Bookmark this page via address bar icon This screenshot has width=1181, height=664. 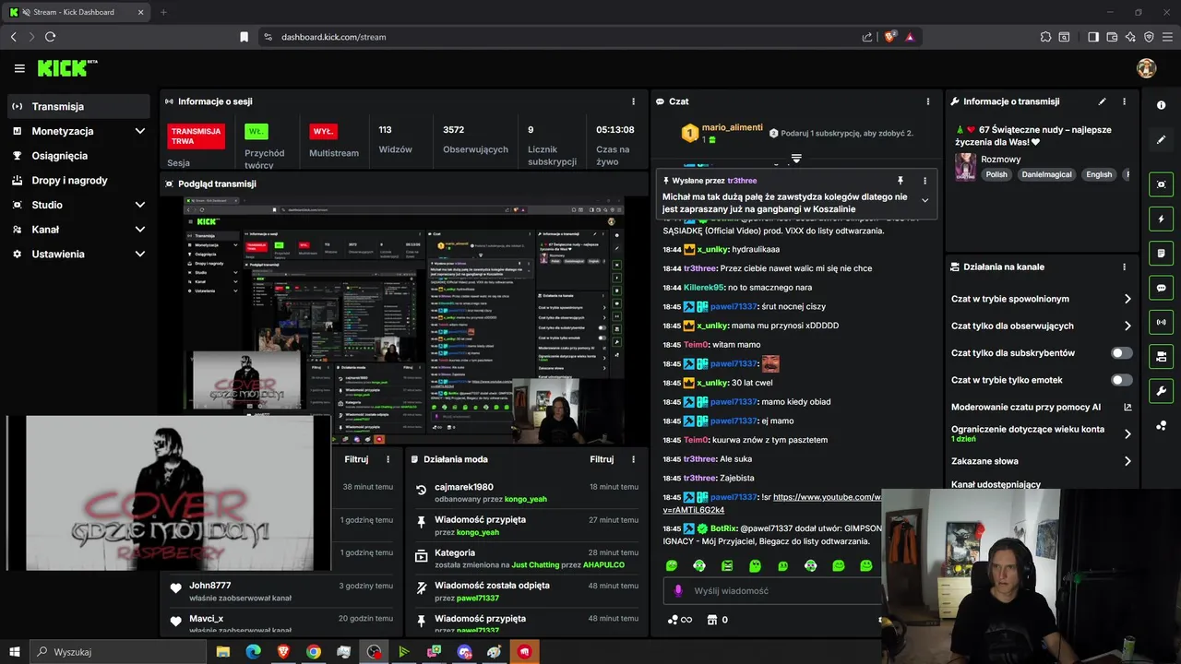pos(244,37)
